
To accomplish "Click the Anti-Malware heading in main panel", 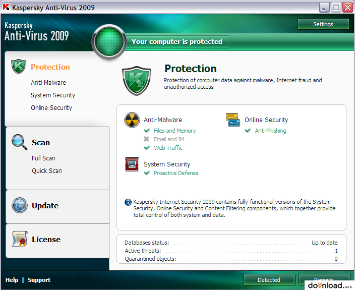I will click(163, 120).
